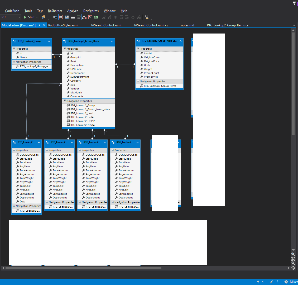Open the Start button dropdown arrow
The width and height of the screenshot is (298, 285).
36,17
